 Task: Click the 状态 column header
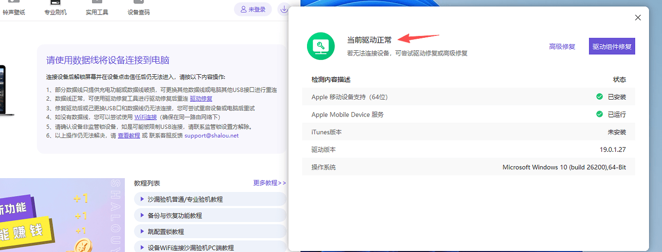click(620, 80)
